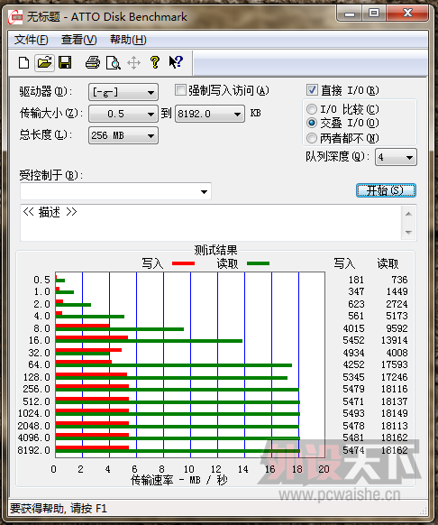Enable the 强制写入访问 checkbox
This screenshot has width=438, height=525.
click(180, 90)
